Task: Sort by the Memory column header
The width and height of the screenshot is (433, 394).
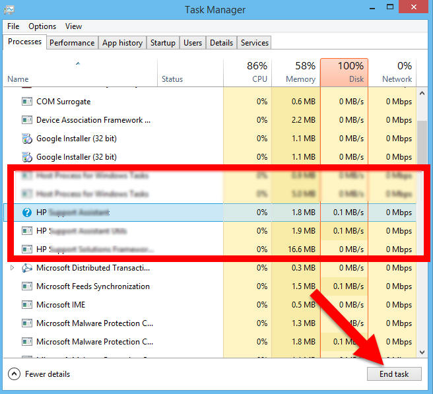Action: tap(296, 73)
